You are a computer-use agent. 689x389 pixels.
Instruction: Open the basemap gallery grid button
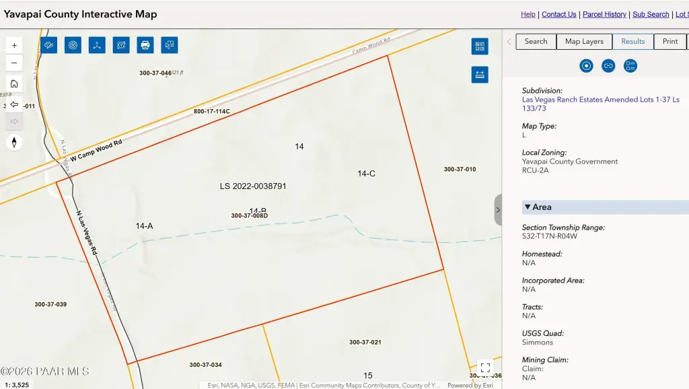point(480,46)
